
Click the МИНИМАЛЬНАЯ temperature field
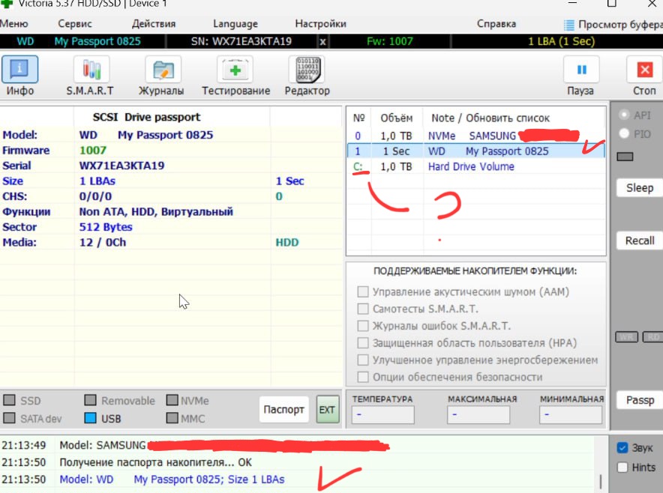[571, 414]
